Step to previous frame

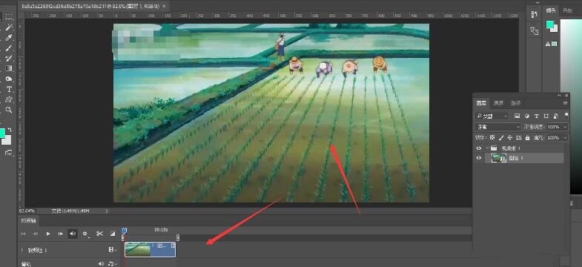36,234
